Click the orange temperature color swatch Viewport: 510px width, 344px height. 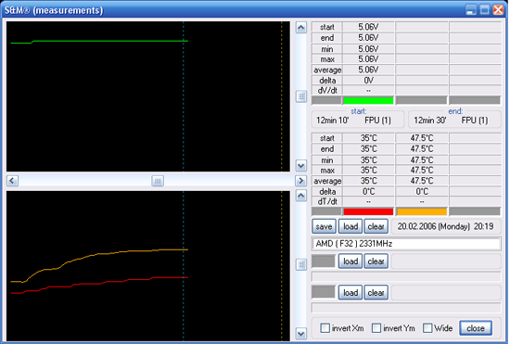tap(422, 211)
